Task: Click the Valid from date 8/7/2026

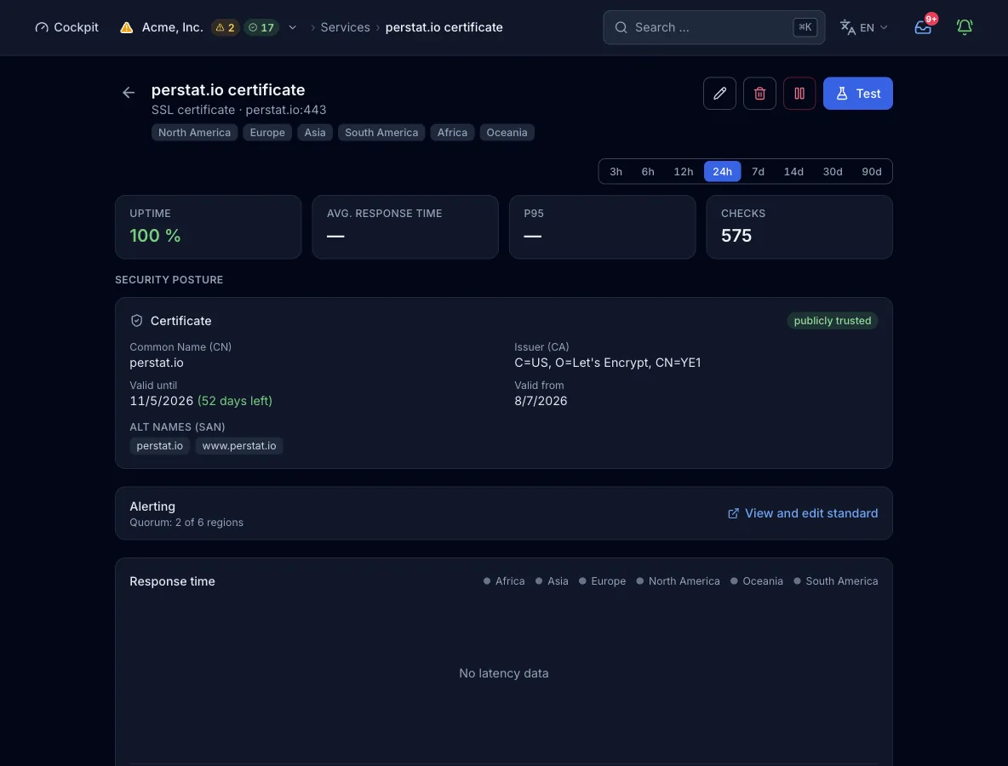Action: pos(541,401)
